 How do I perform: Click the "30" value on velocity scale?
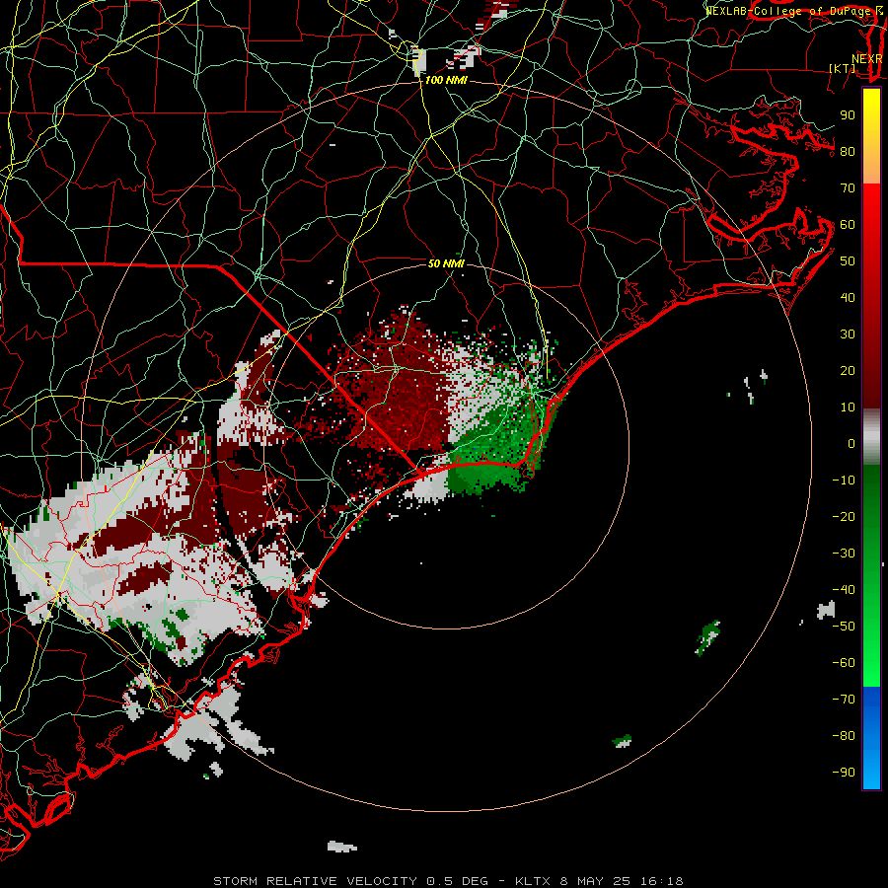(848, 334)
